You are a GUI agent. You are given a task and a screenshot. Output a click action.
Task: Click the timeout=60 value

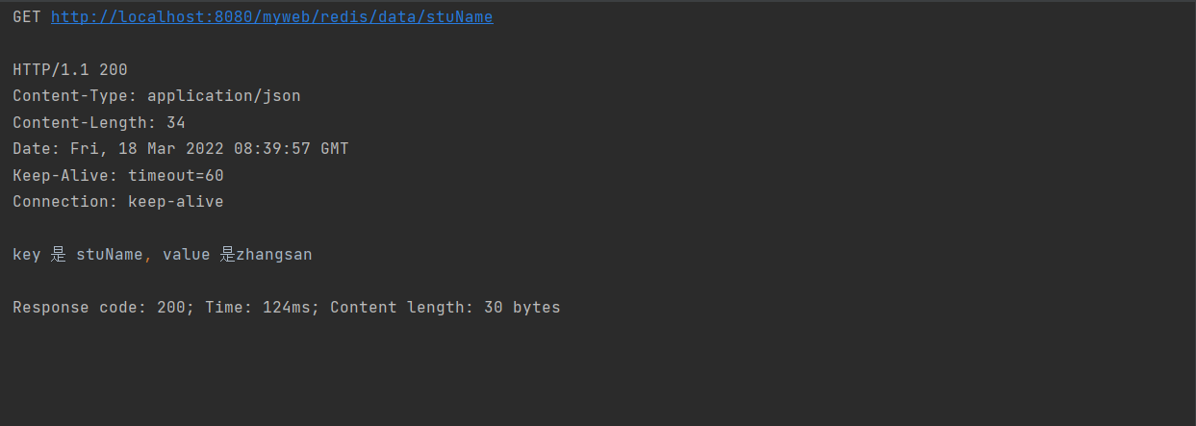(x=176, y=176)
